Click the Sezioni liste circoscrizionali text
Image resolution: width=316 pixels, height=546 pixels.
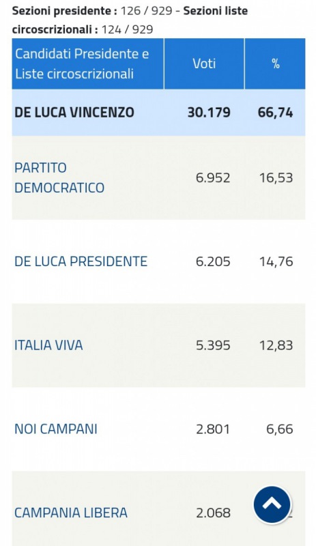click(x=130, y=20)
